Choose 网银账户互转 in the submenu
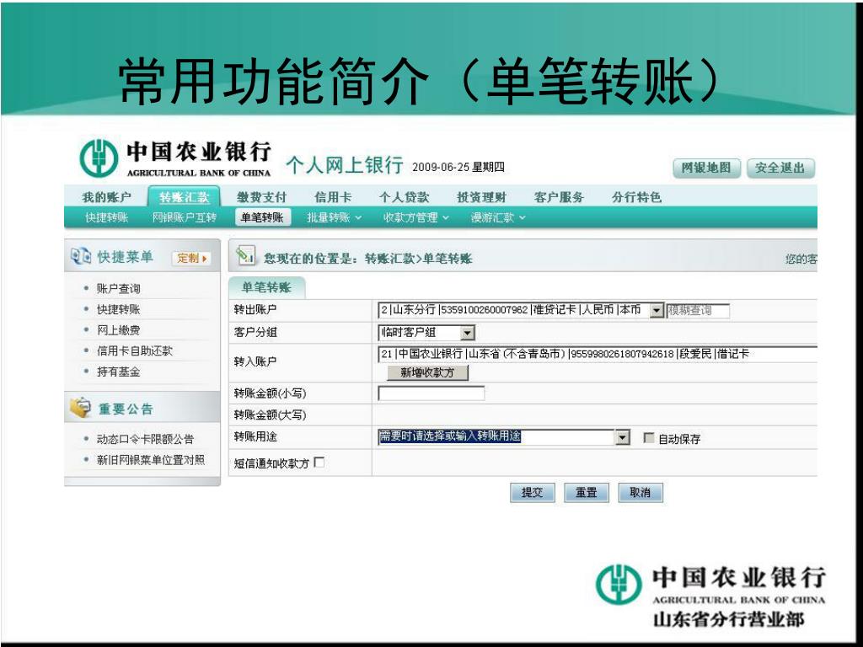This screenshot has width=863, height=647. coord(185,217)
